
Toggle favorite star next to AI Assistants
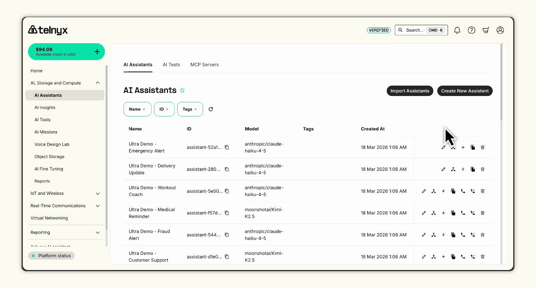[x=182, y=90]
